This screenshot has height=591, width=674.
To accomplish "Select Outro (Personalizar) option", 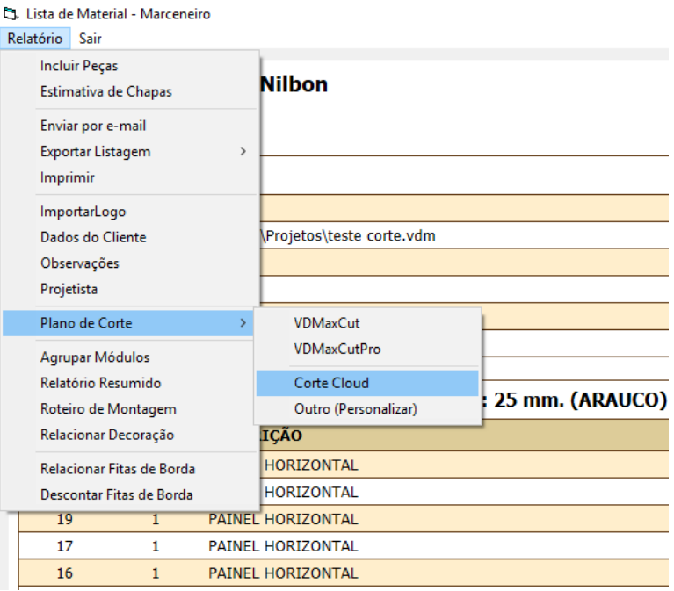I will (x=355, y=409).
